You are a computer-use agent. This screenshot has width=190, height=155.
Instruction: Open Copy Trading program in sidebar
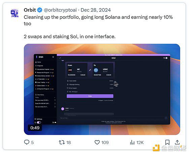[42, 82]
